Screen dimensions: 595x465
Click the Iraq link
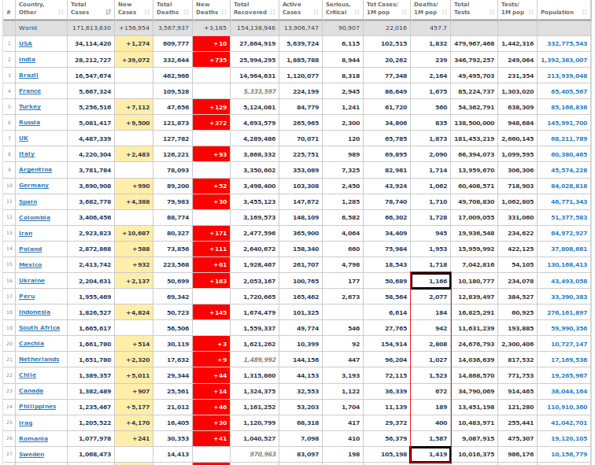[x=25, y=423]
